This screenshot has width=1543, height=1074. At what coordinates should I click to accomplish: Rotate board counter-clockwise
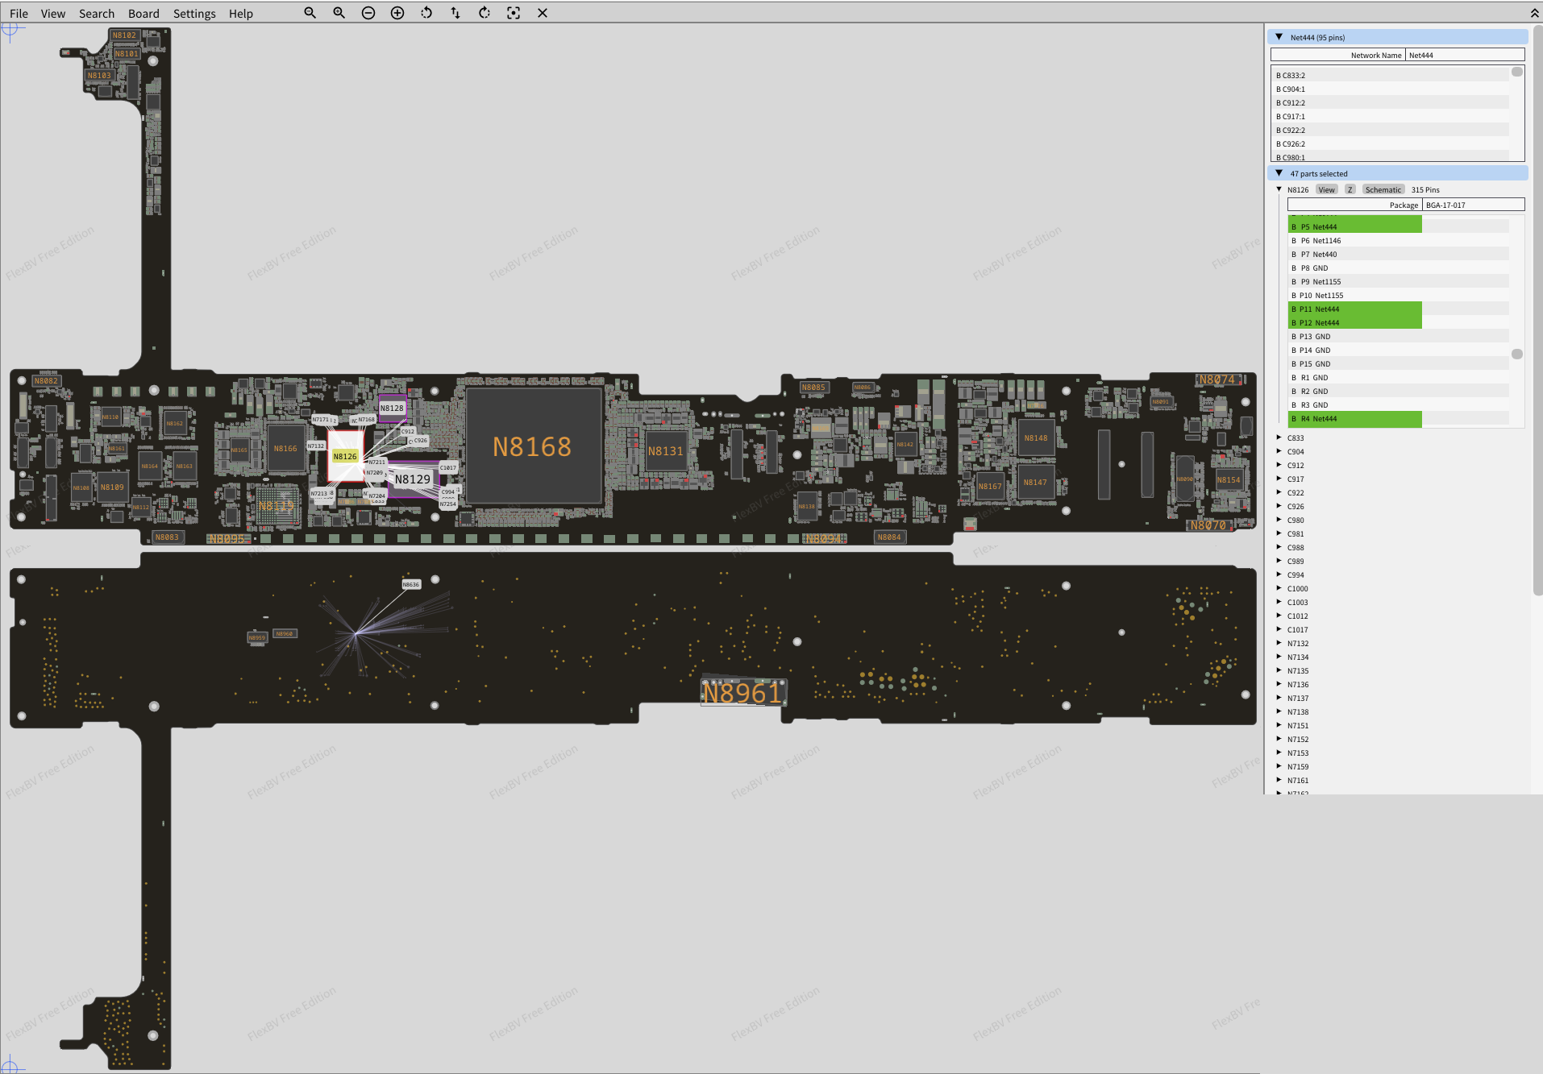(x=426, y=13)
